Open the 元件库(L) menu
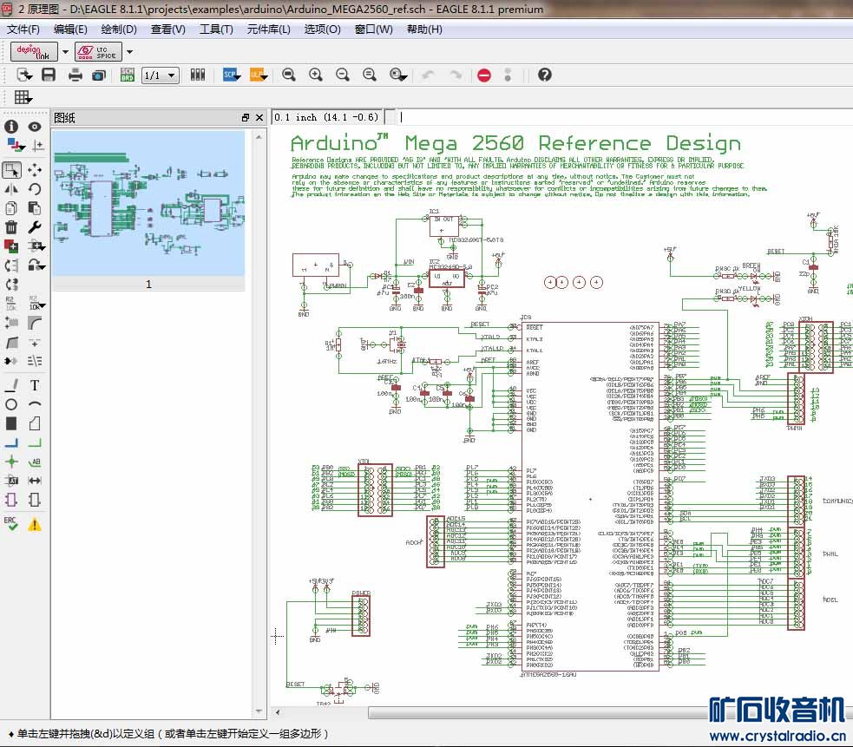 [x=268, y=29]
